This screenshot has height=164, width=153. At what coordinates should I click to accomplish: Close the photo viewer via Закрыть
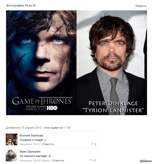pyautogui.click(x=141, y=6)
